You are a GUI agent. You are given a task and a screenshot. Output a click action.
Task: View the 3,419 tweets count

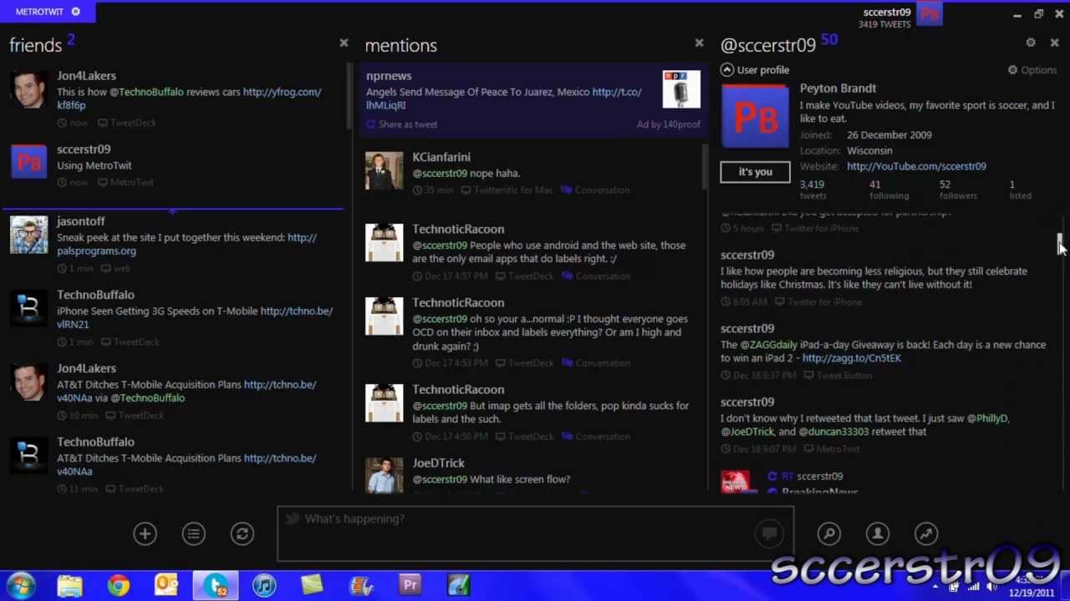[x=813, y=189]
